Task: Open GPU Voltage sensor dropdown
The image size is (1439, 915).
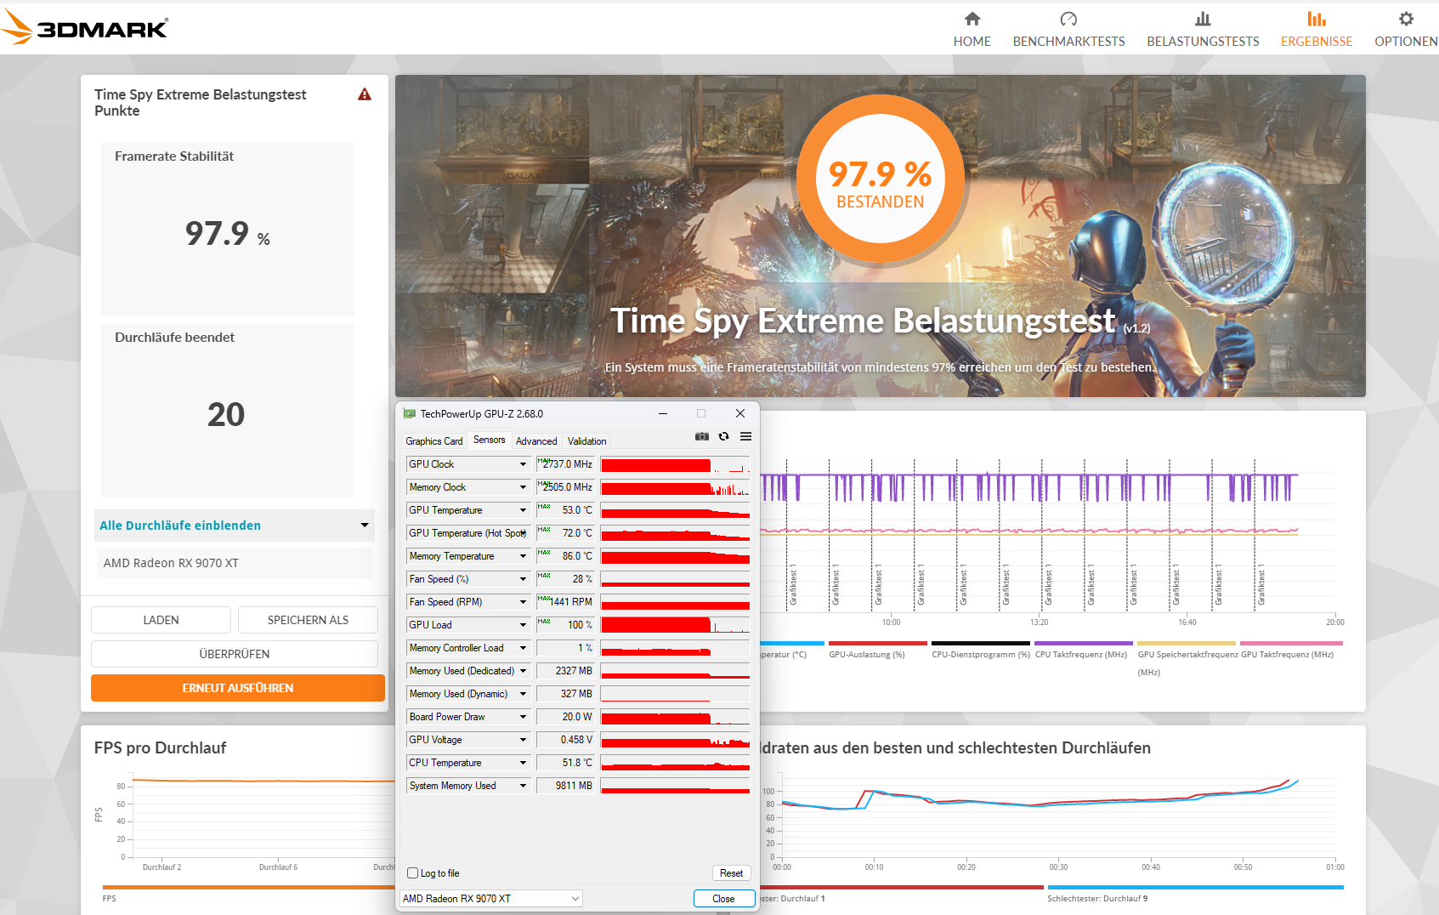Action: coord(523,740)
